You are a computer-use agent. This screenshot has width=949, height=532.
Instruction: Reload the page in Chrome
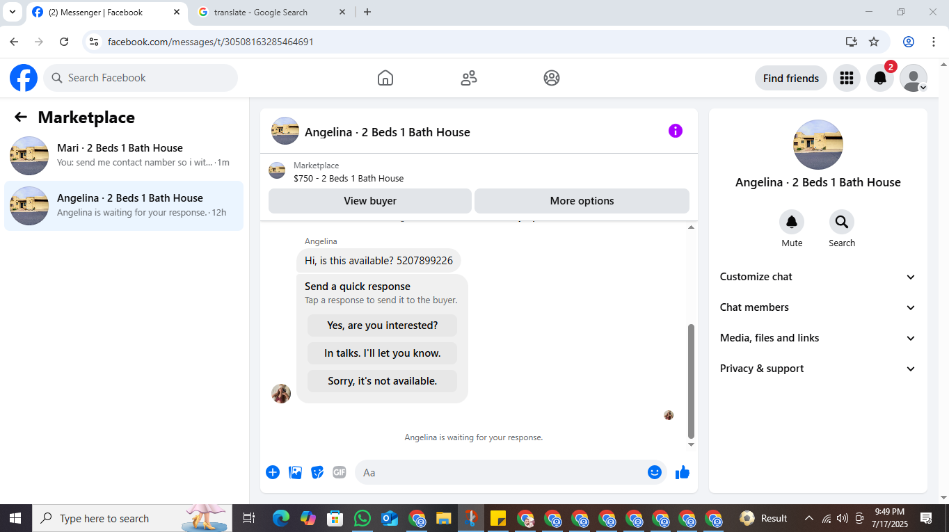coord(64,42)
